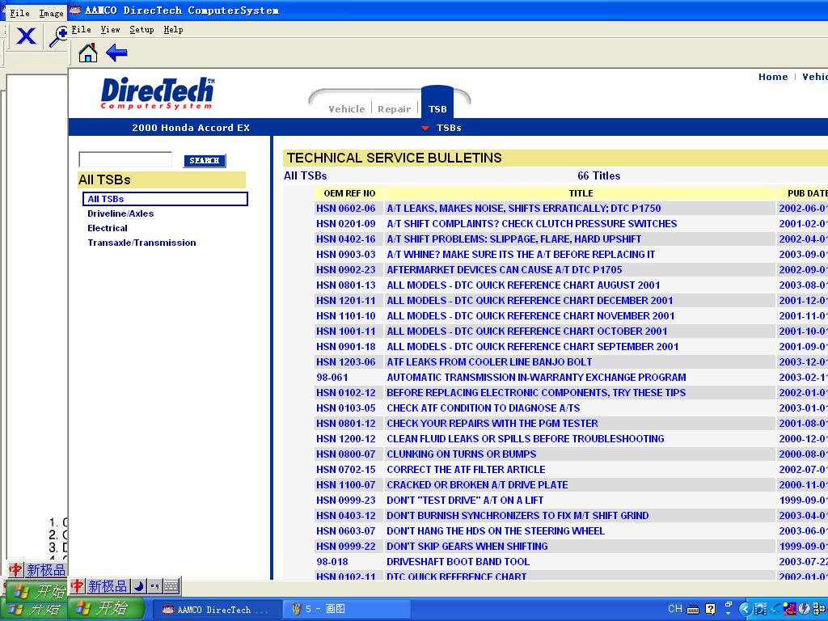
Task: Click the blue X icon
Action: click(26, 36)
